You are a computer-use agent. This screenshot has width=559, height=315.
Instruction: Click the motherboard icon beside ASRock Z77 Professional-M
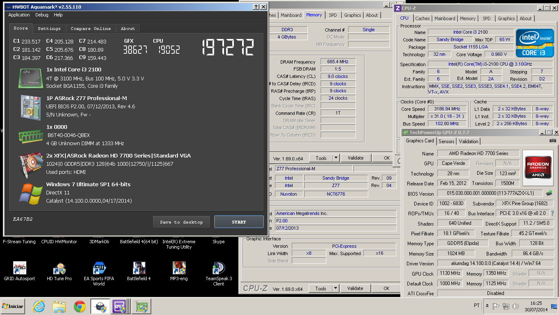click(x=31, y=107)
